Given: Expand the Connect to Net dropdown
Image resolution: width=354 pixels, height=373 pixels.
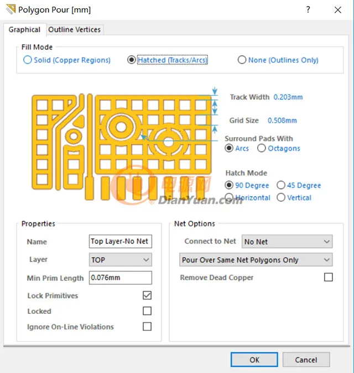Looking at the screenshot, I should [287, 241].
